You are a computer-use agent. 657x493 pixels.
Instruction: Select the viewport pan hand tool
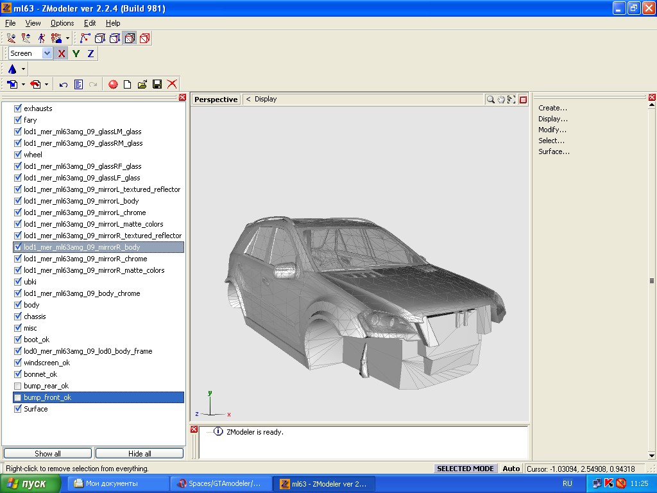(x=501, y=99)
